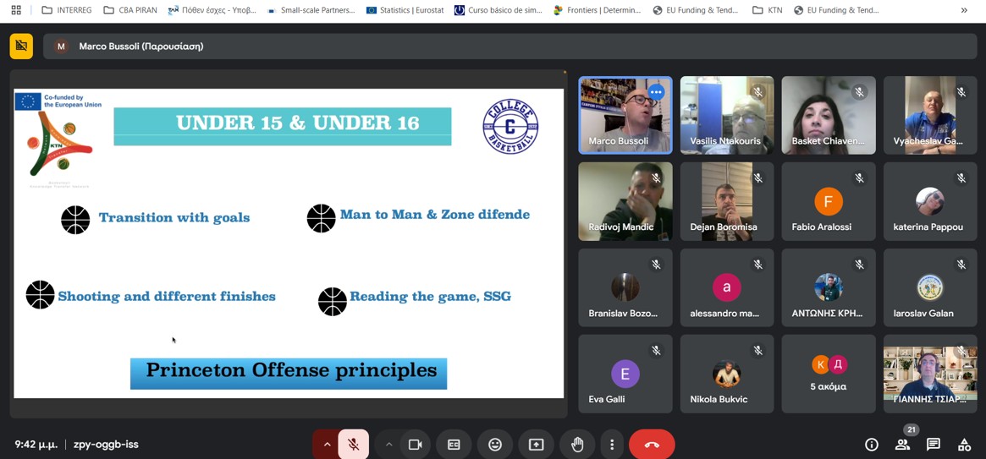This screenshot has height=459, width=986.
Task: Turn on the camera
Action: tap(415, 445)
